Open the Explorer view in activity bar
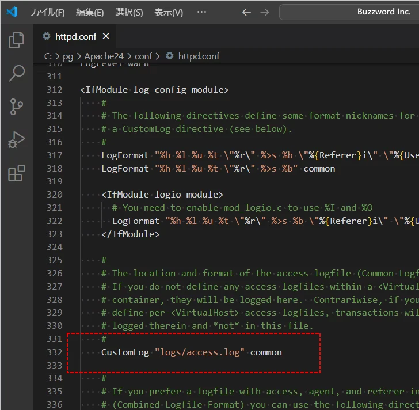 [x=17, y=40]
